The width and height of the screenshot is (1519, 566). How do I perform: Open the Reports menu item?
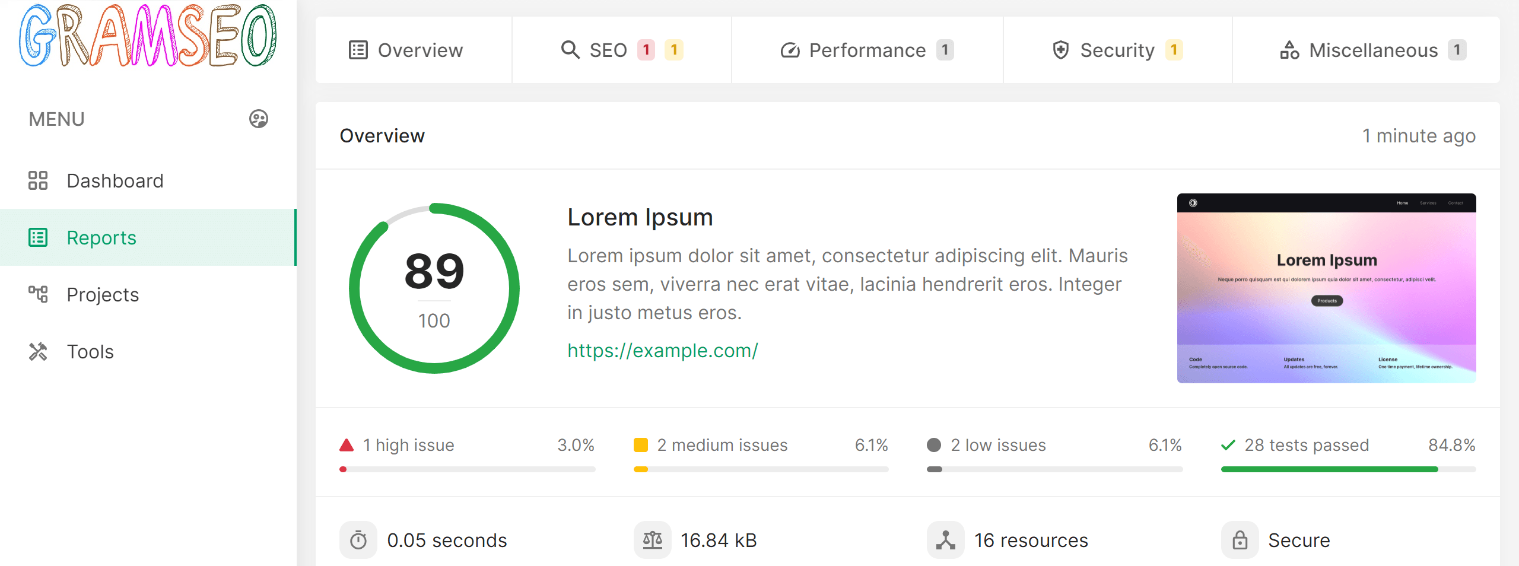[x=101, y=237]
